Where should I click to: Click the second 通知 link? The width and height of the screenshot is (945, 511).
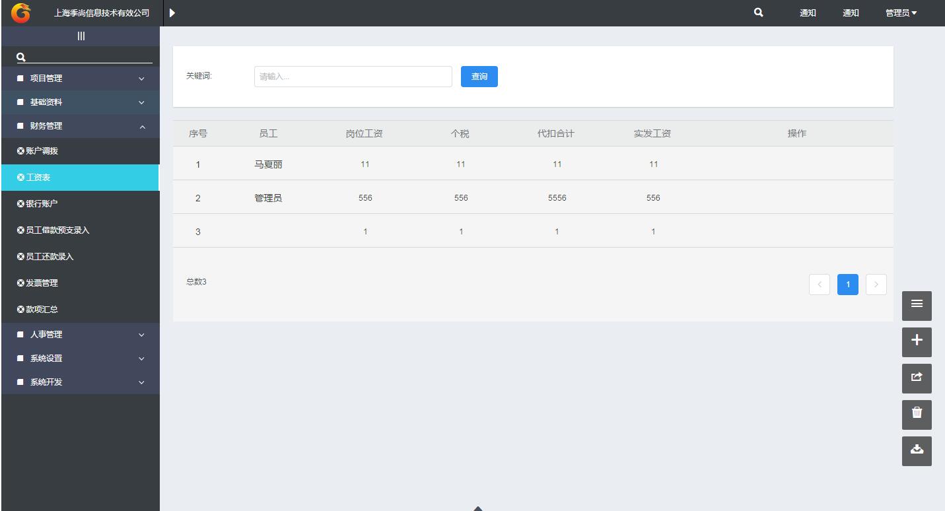coord(851,13)
